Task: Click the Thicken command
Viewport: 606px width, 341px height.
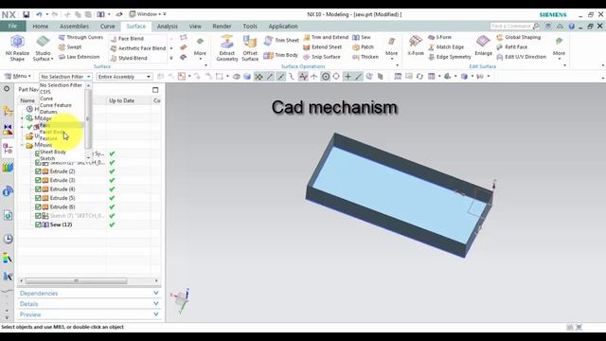Action: [365, 57]
